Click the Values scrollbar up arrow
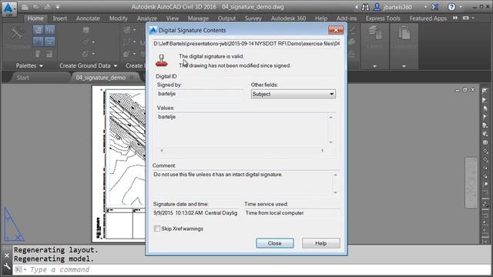This screenshot has height=277, width=493. point(330,117)
